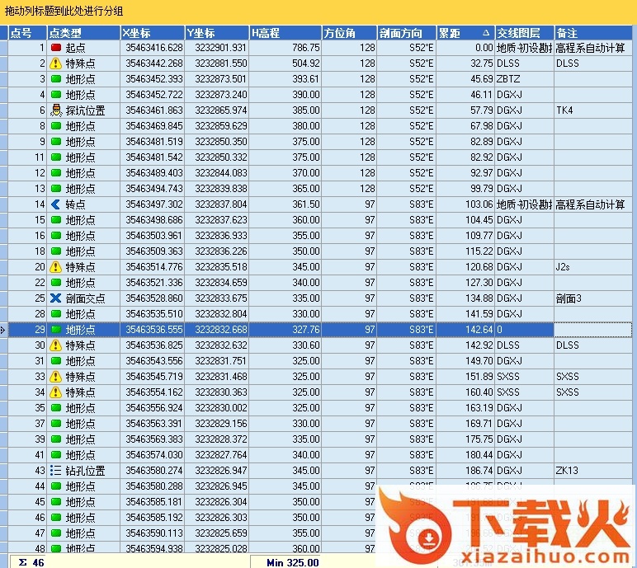Click the warning icon in row 2

click(55, 63)
